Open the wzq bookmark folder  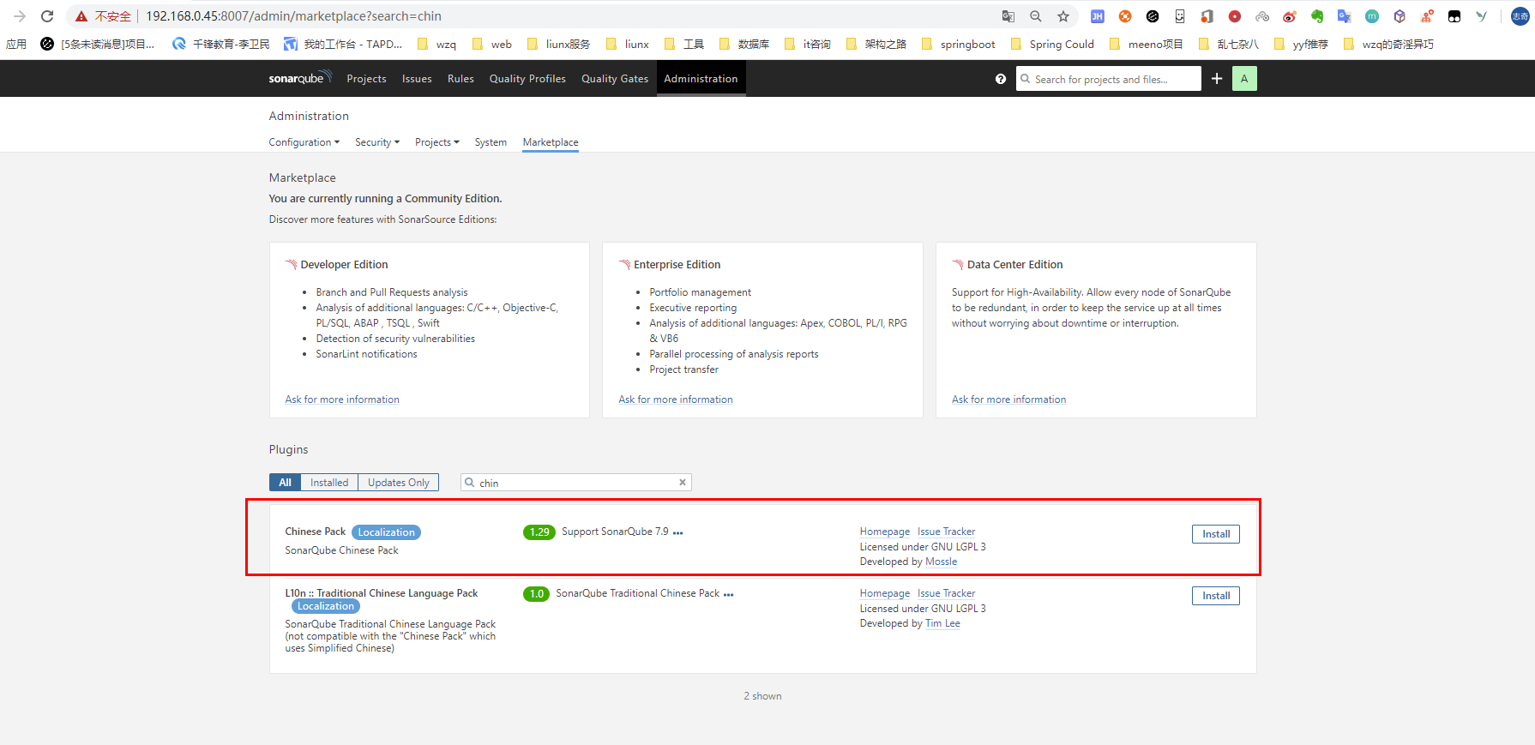(437, 44)
